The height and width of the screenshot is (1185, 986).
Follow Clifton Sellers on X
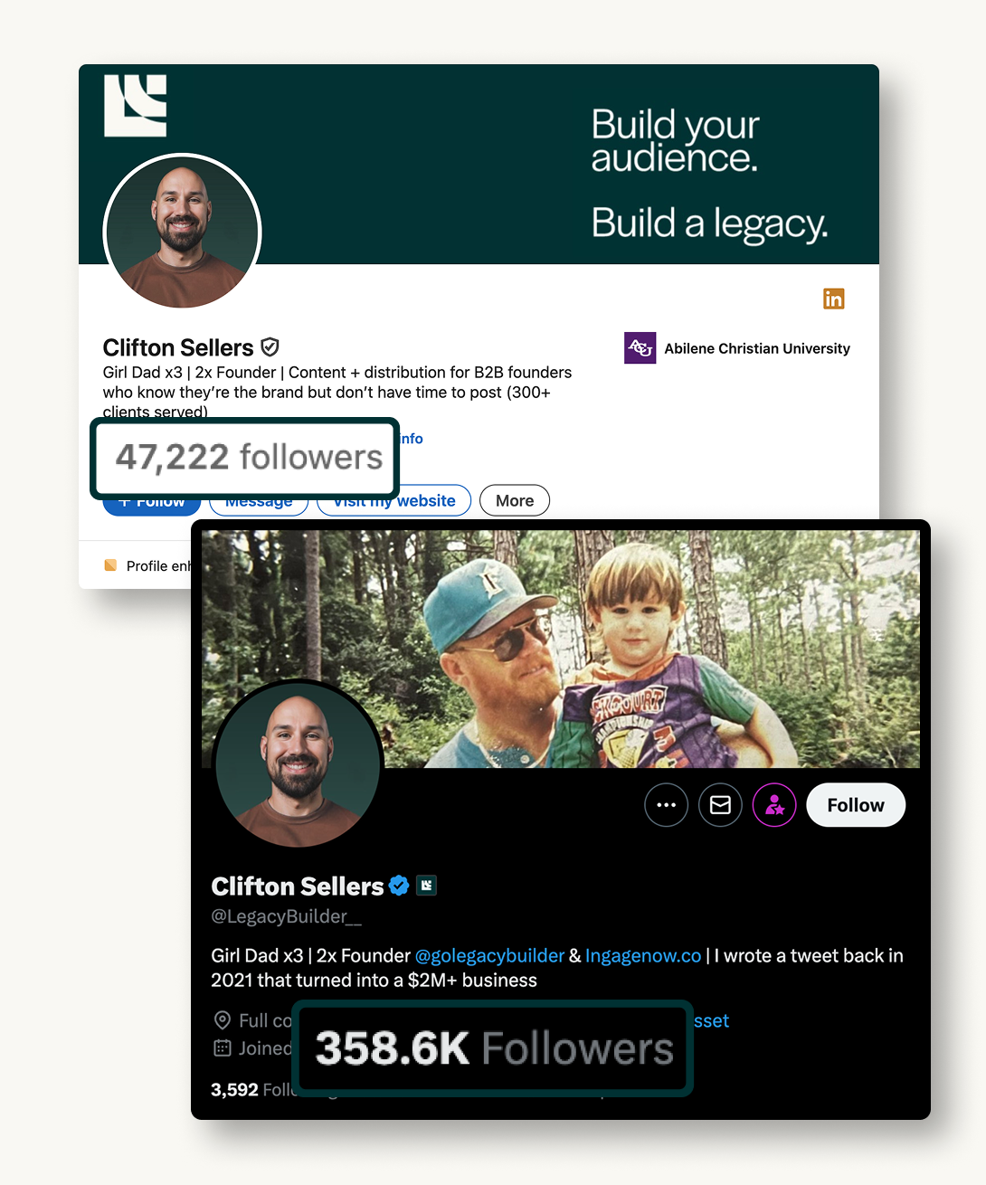tap(856, 805)
